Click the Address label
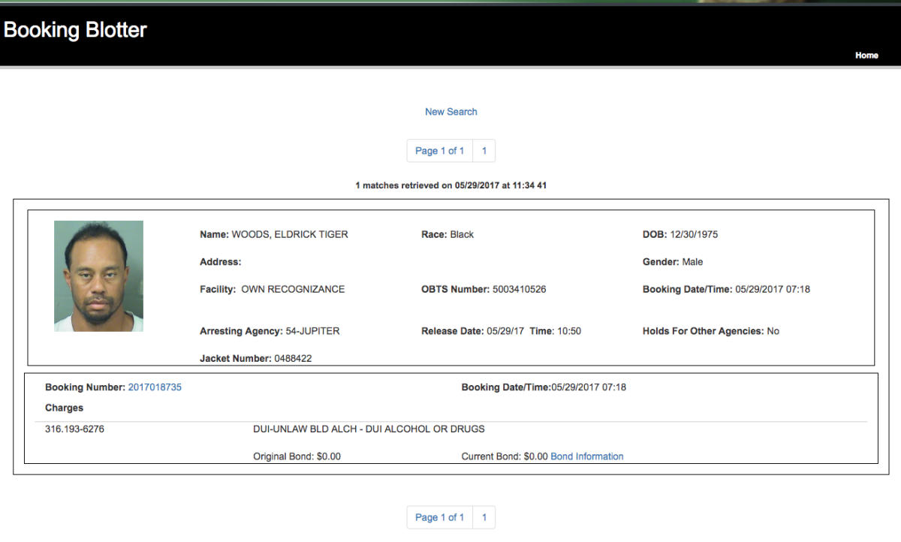 [221, 262]
